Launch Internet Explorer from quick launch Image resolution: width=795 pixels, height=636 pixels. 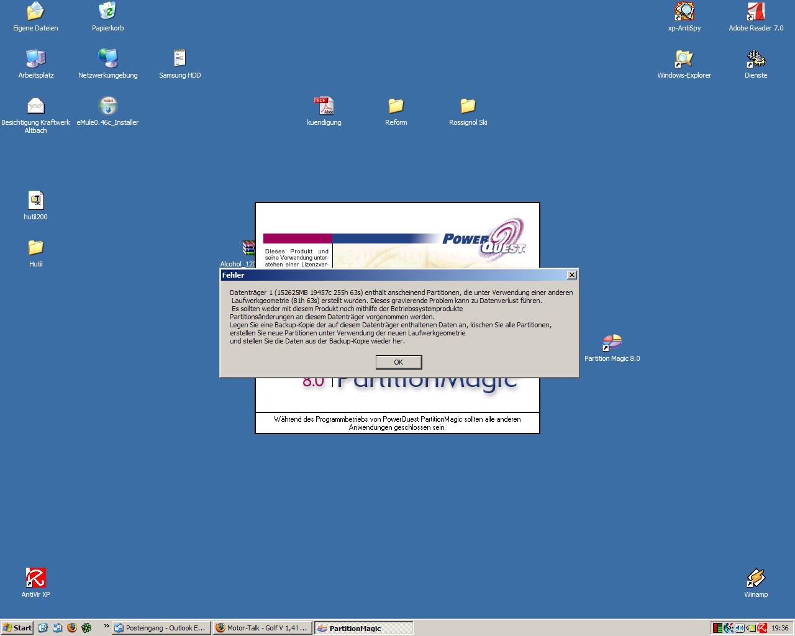point(43,628)
